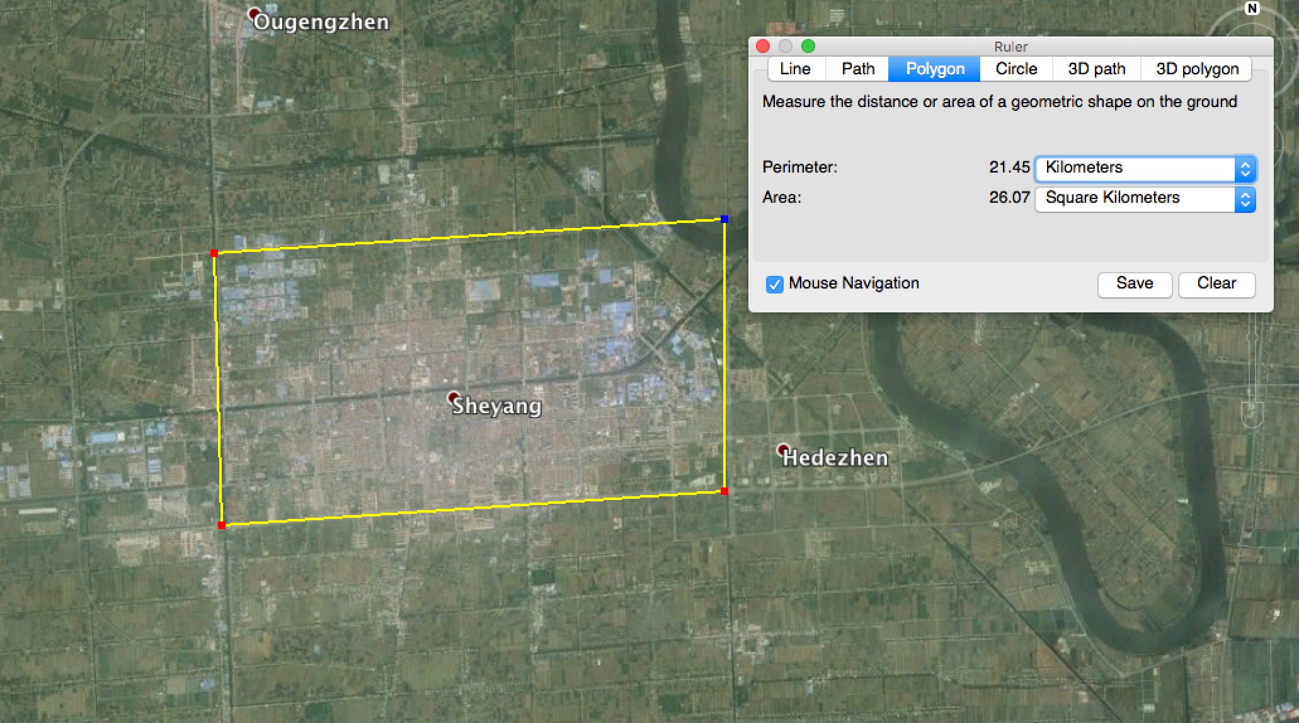Image resolution: width=1299 pixels, height=723 pixels.
Task: Click the Sheyang placemark pin
Action: point(453,397)
